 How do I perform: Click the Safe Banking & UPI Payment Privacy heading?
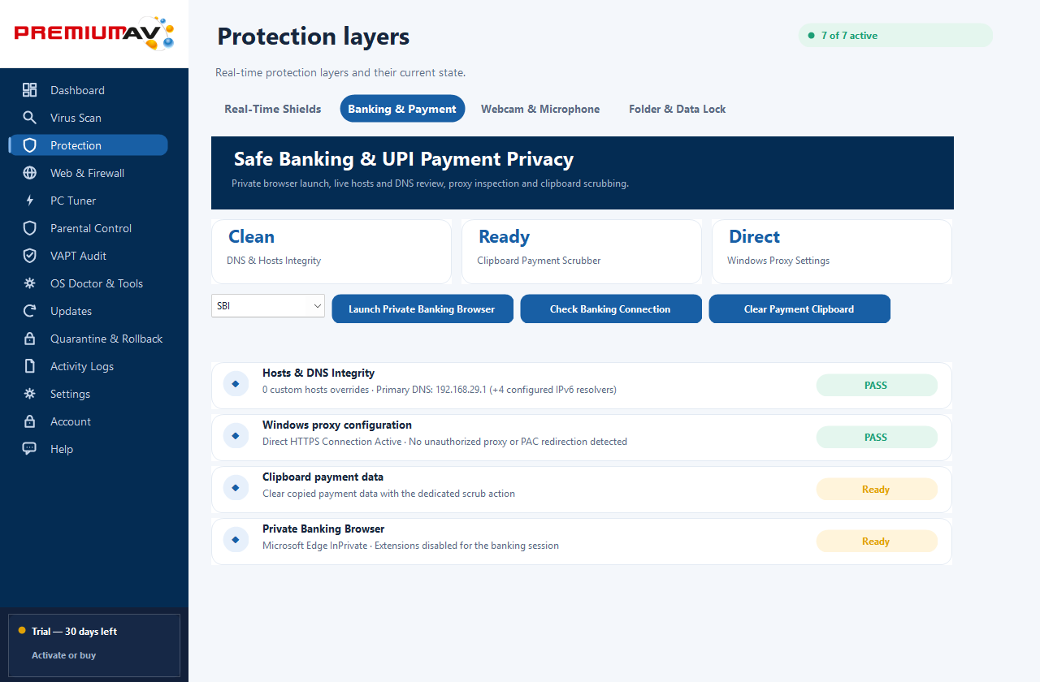pos(404,159)
